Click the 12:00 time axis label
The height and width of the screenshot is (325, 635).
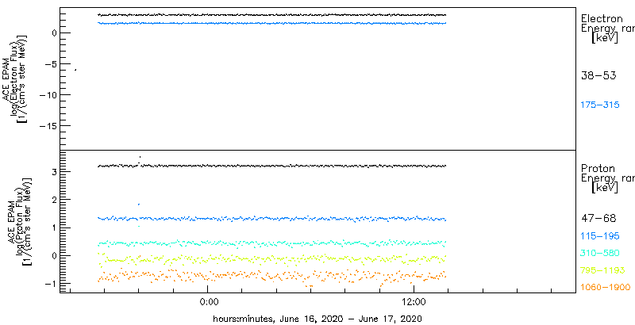[414, 303]
